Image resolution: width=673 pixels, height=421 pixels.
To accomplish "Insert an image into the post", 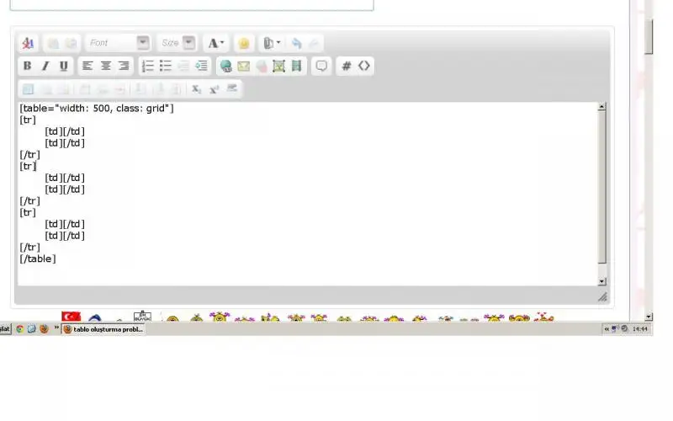I will [279, 66].
